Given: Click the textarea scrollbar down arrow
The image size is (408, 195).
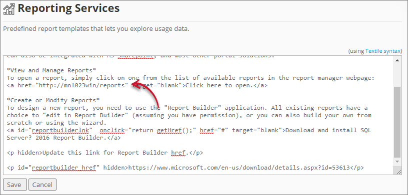Looking at the screenshot, I should pyautogui.click(x=397, y=162).
